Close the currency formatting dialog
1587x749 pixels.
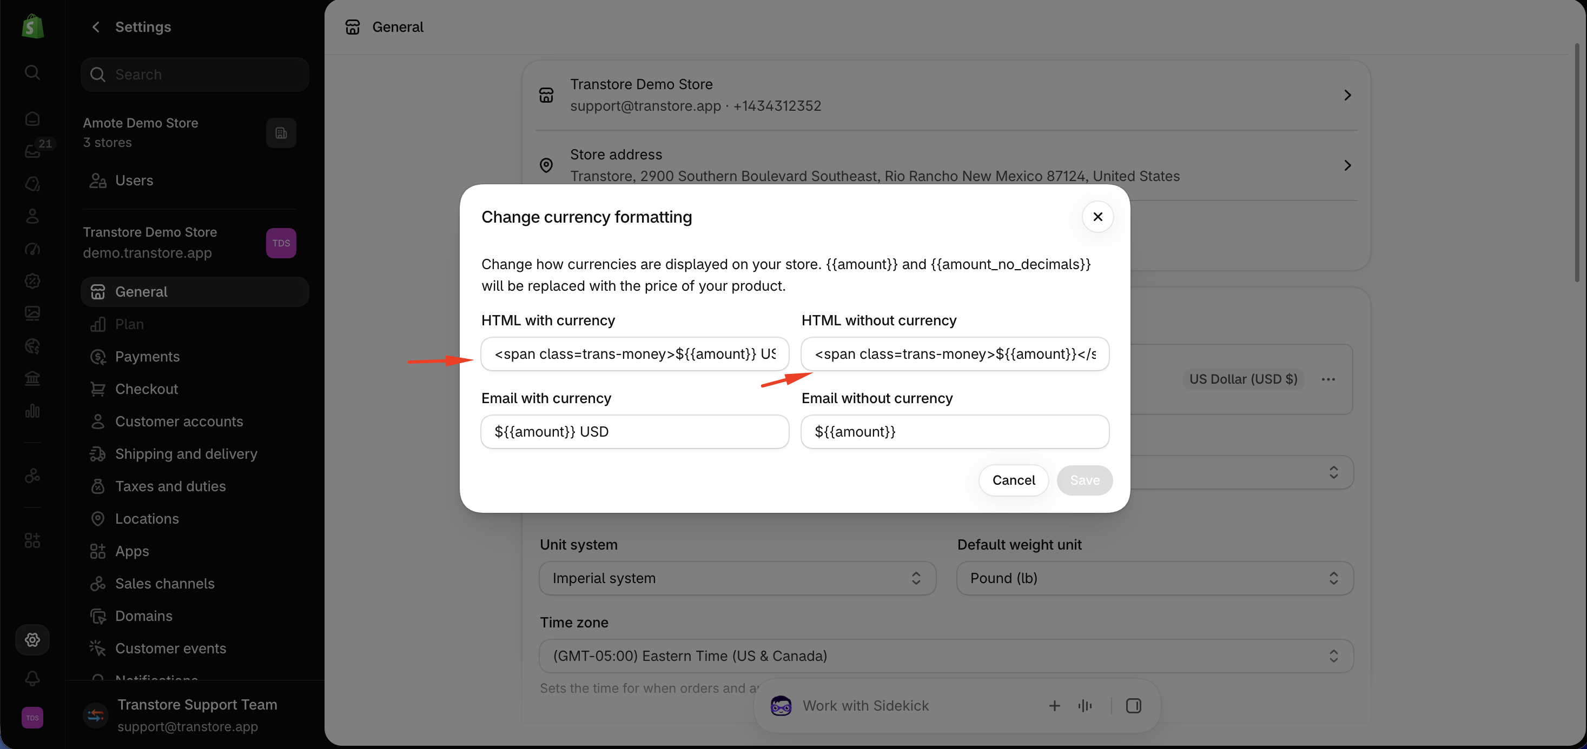[x=1097, y=217]
